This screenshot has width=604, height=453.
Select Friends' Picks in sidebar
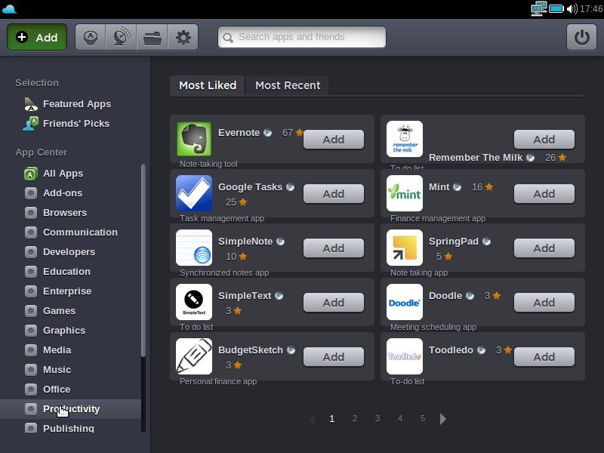pos(75,123)
